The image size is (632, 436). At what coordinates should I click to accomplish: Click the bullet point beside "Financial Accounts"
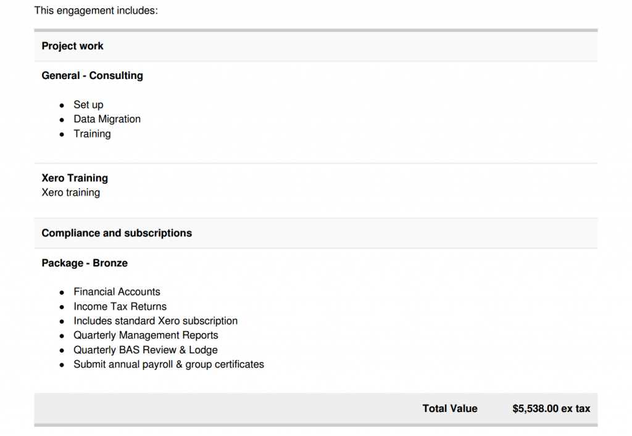[62, 293]
